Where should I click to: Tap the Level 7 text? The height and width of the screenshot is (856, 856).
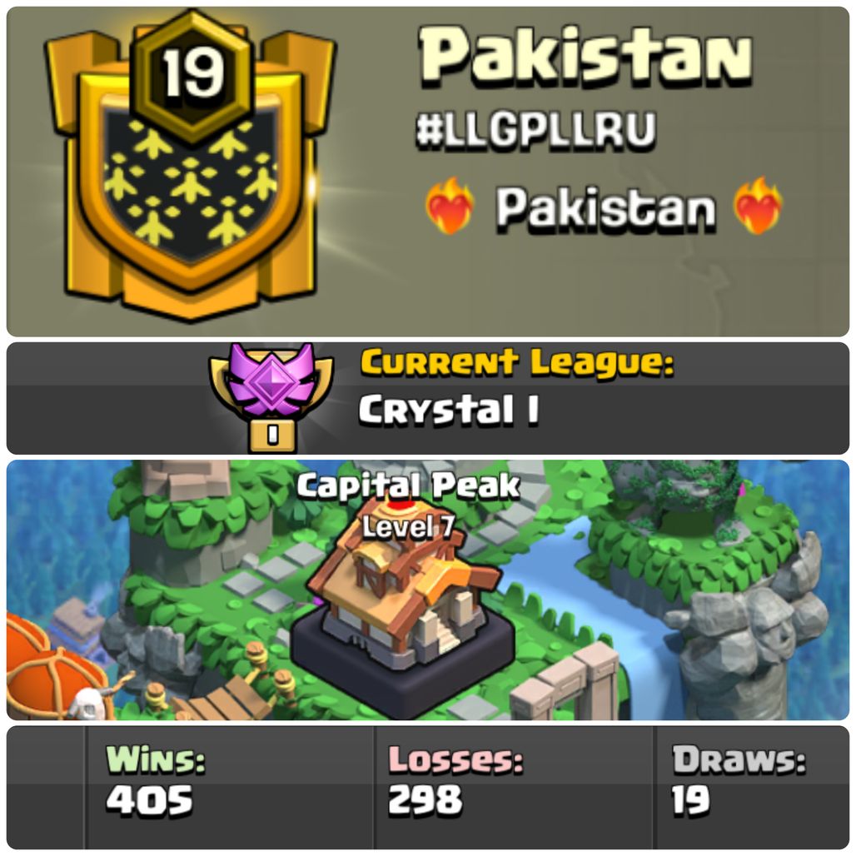tap(408, 527)
